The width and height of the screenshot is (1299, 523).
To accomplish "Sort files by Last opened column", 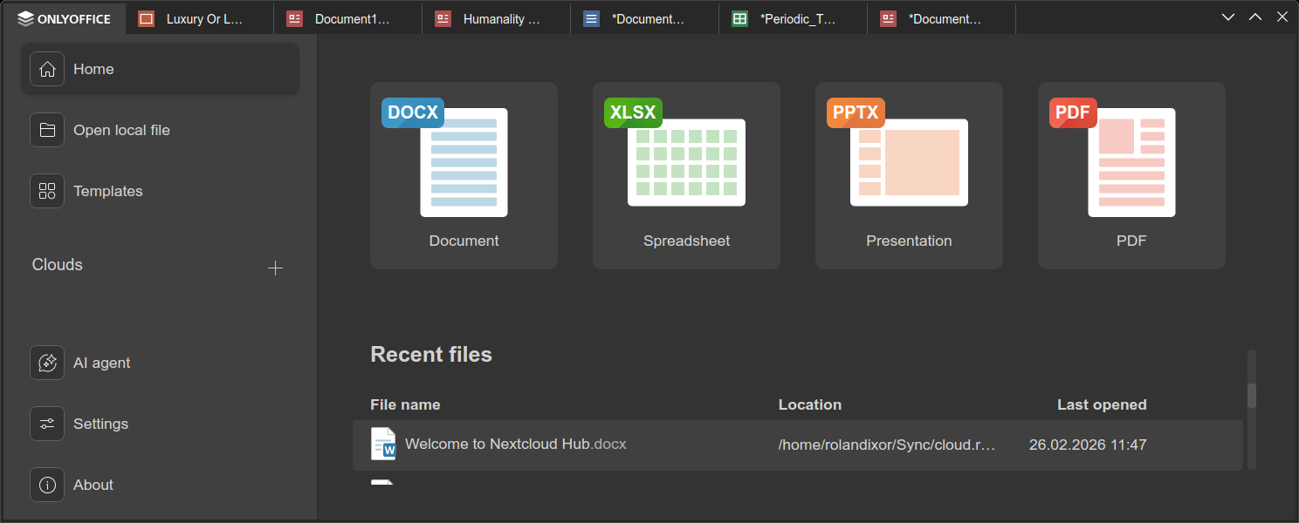I will point(1102,404).
